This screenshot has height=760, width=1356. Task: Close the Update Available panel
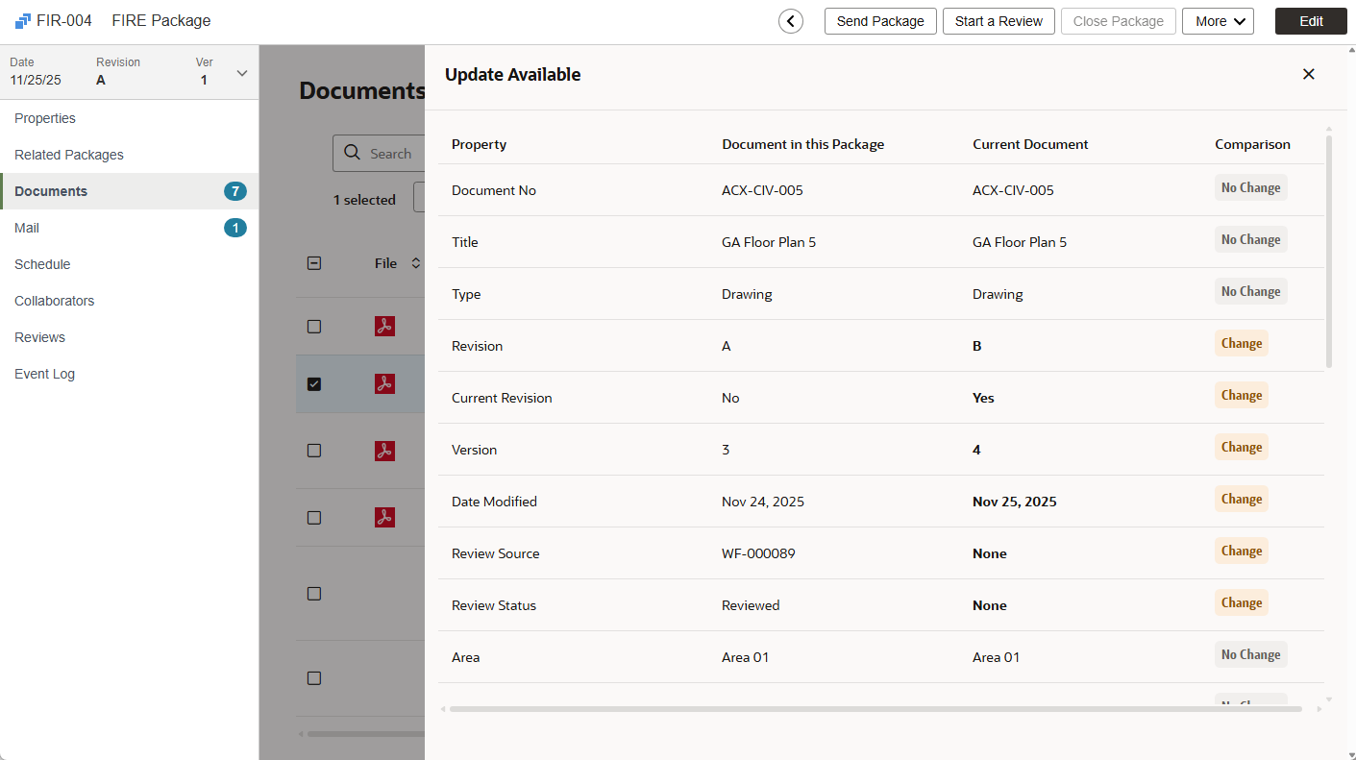pyautogui.click(x=1308, y=74)
